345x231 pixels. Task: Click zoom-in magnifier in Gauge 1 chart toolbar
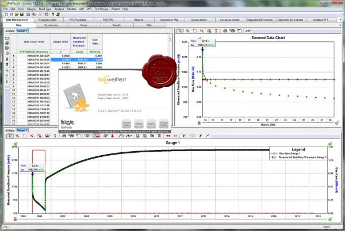click(x=17, y=136)
